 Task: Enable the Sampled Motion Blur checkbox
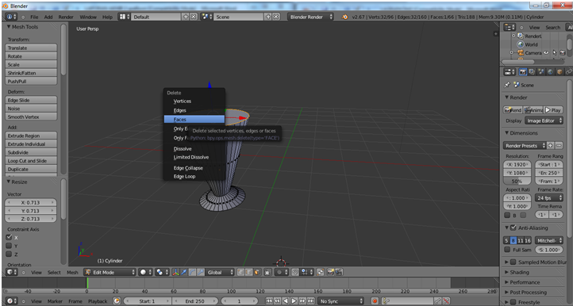513,262
